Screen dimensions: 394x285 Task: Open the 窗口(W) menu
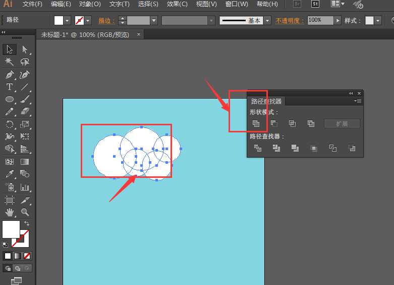[237, 4]
